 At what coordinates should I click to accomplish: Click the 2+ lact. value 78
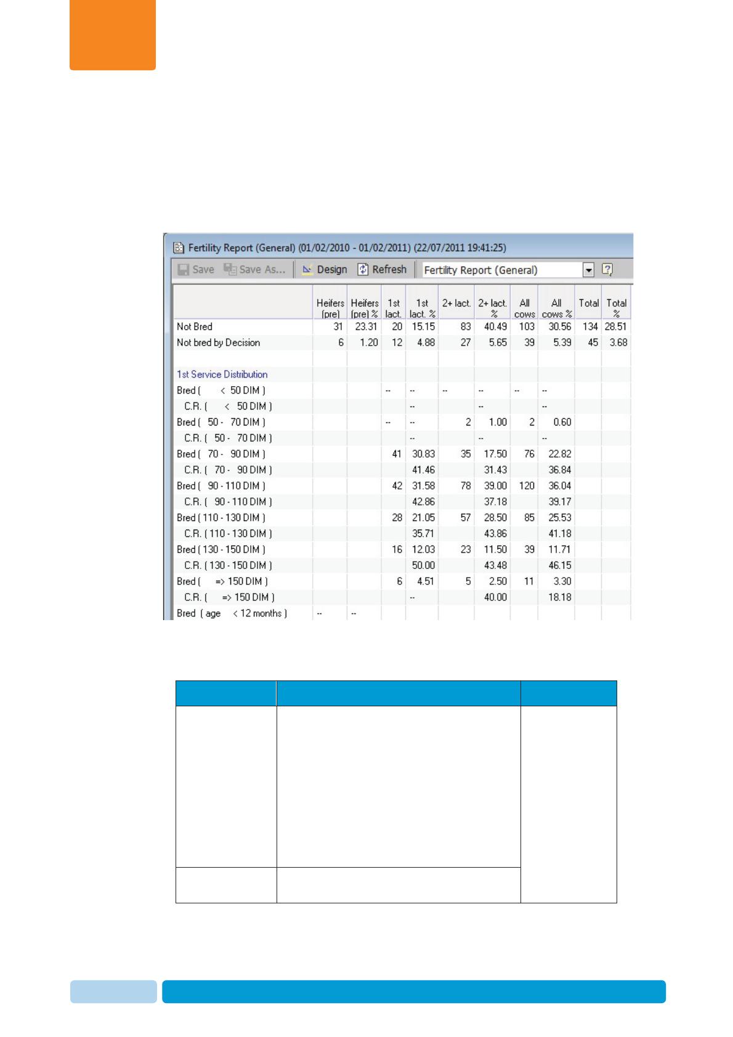(466, 486)
